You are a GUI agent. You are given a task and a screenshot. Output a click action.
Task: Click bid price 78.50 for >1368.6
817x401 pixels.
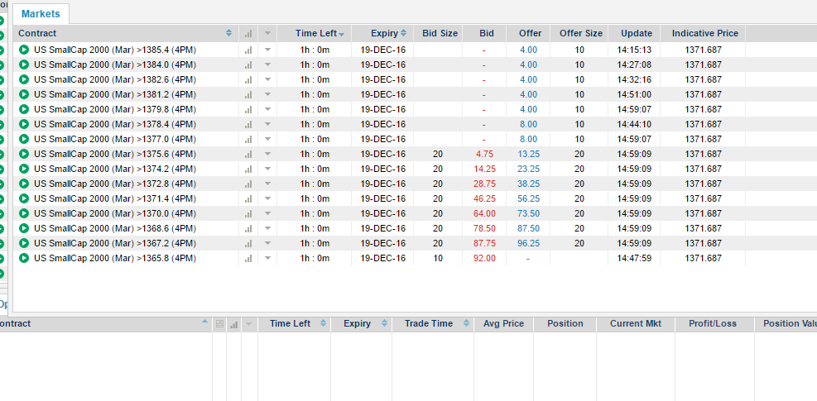click(x=484, y=228)
